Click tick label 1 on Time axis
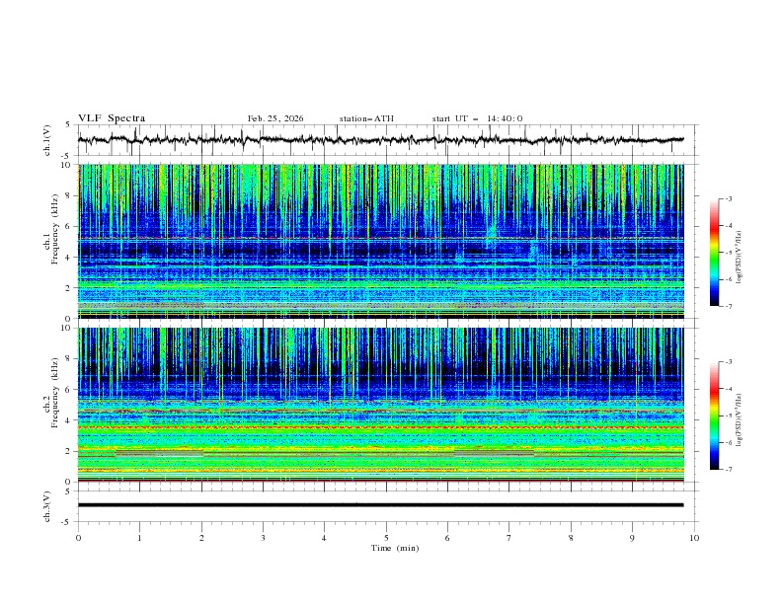782x604 pixels. coord(139,538)
